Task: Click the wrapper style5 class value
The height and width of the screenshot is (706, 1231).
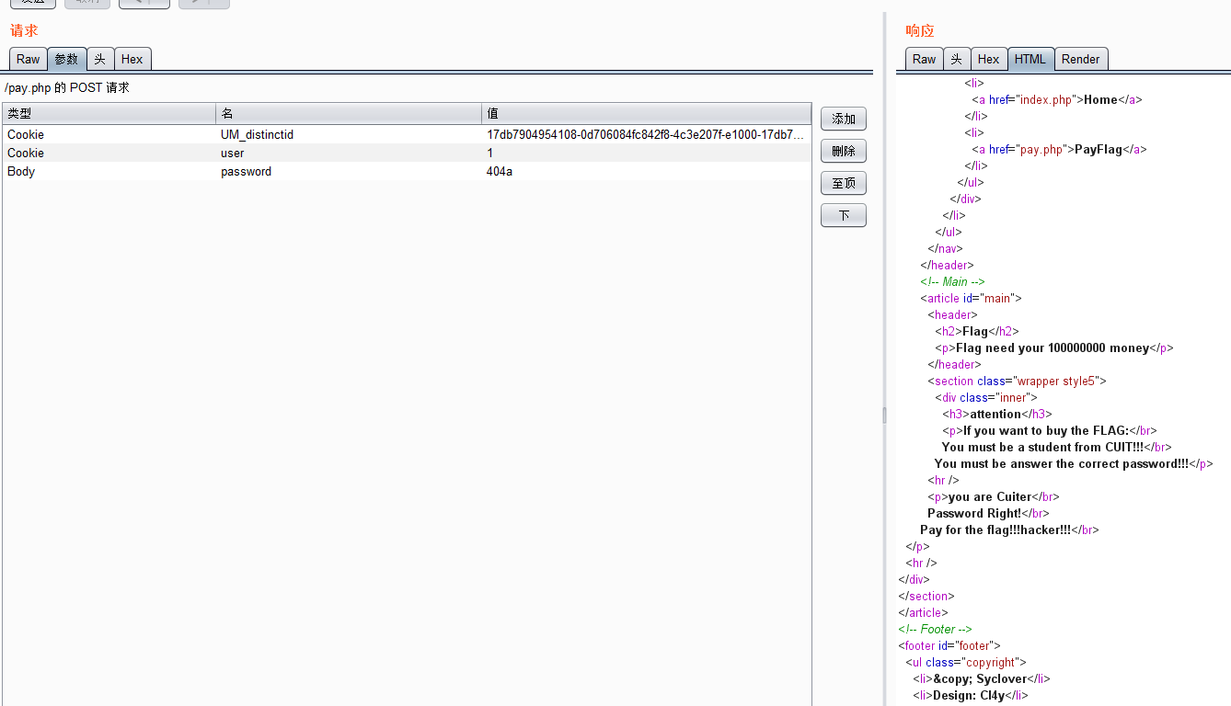Action: point(1056,381)
